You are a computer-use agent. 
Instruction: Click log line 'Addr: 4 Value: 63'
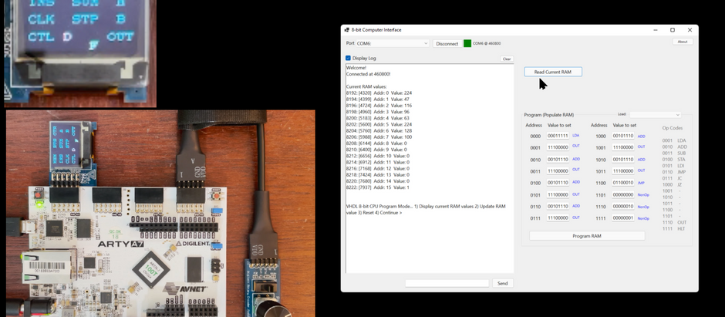pos(391,118)
